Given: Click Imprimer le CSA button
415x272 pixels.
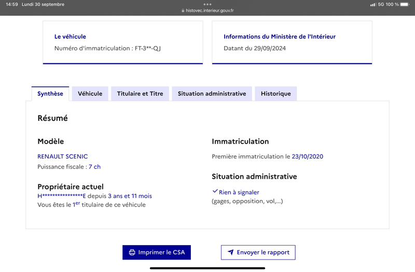Looking at the screenshot, I should [x=157, y=252].
